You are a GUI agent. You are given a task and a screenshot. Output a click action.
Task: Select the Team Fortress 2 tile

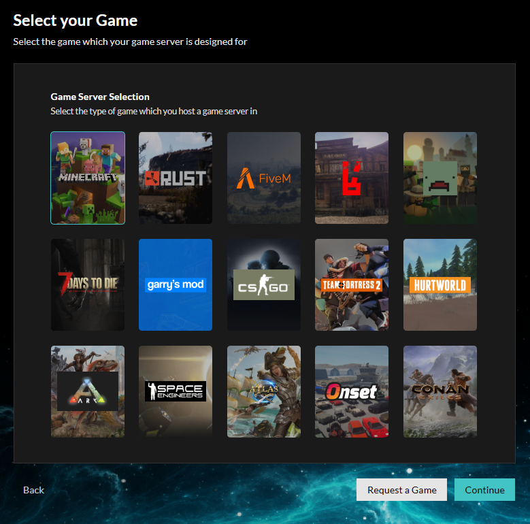pyautogui.click(x=352, y=284)
